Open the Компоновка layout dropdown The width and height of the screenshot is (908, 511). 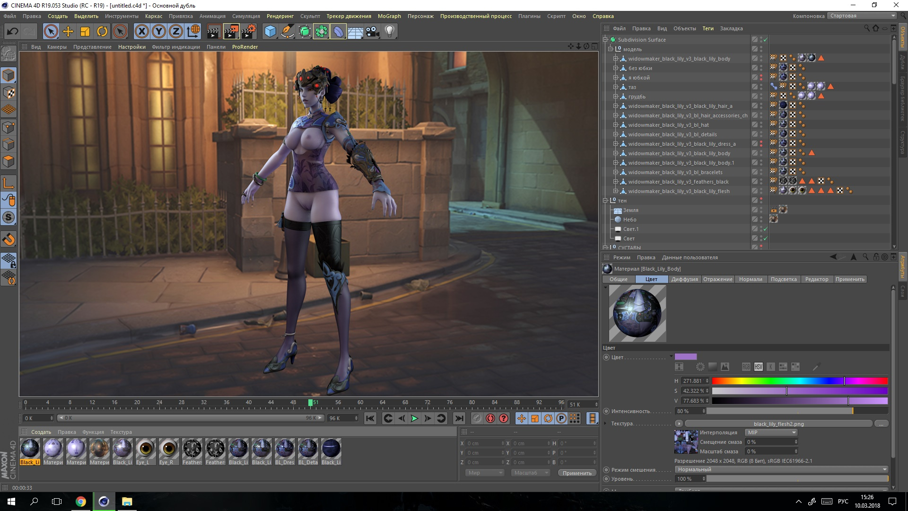click(x=863, y=16)
